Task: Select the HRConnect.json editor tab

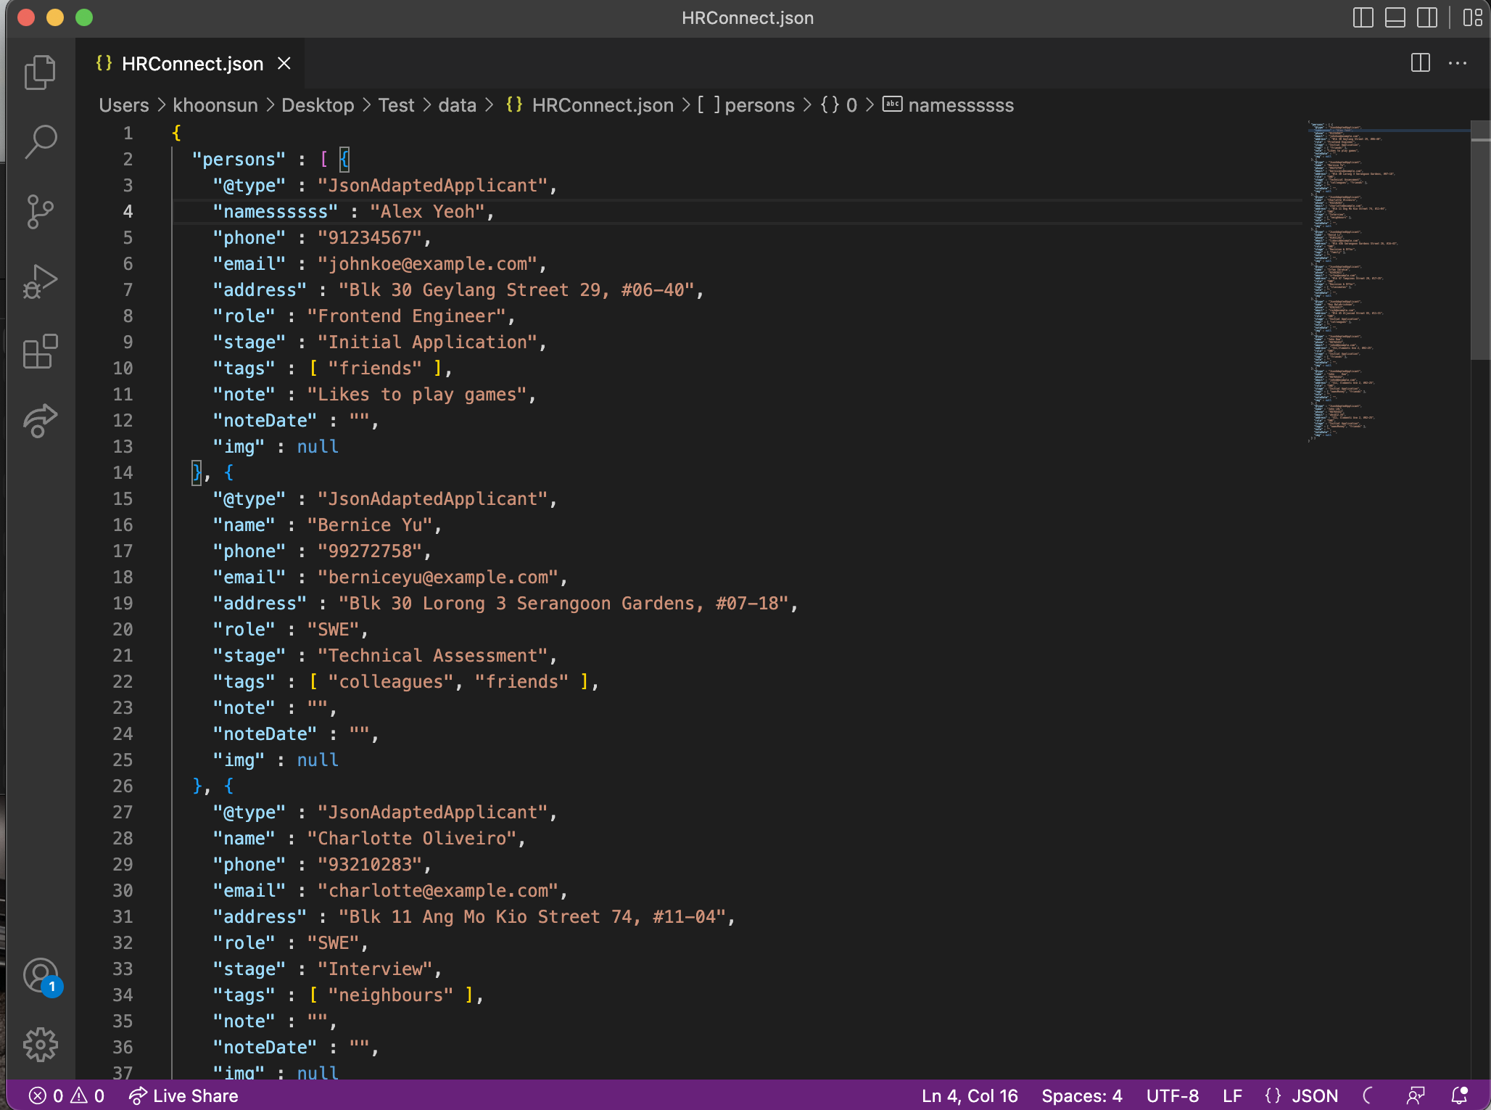Action: coord(191,64)
